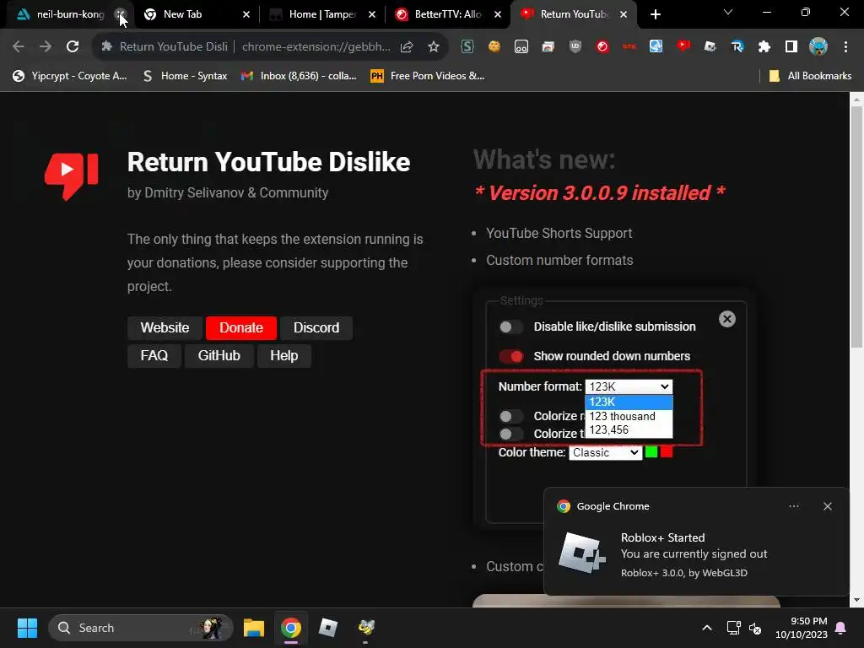Viewport: 864px width, 648px height.
Task: Toggle the first Colorize switch
Action: (510, 416)
